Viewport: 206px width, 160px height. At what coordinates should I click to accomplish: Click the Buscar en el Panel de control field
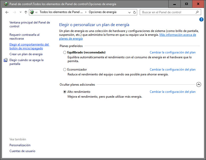(x=168, y=12)
